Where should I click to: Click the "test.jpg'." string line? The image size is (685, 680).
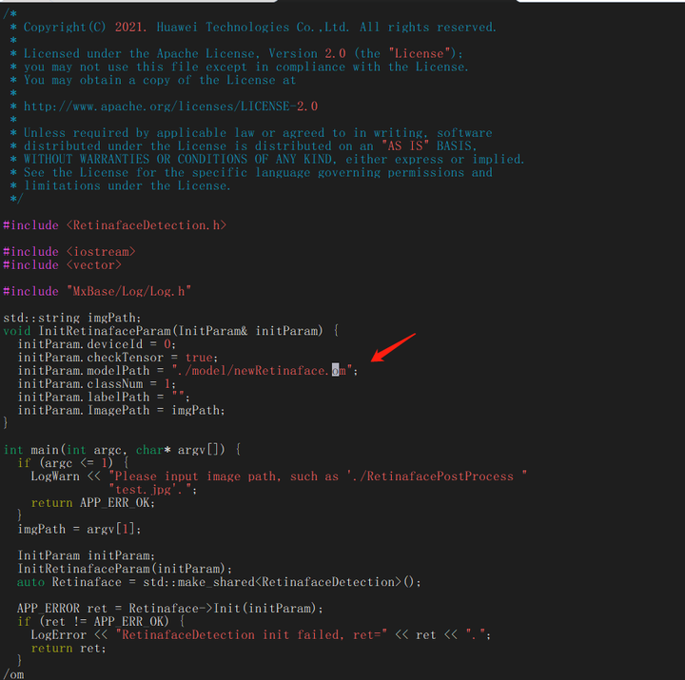pyautogui.click(x=152, y=490)
